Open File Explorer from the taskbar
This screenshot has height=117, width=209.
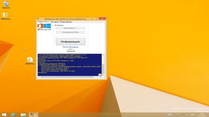(x=23, y=115)
